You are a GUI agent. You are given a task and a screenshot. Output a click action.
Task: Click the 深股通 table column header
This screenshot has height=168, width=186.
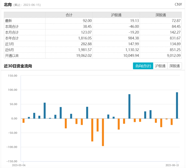160,15
